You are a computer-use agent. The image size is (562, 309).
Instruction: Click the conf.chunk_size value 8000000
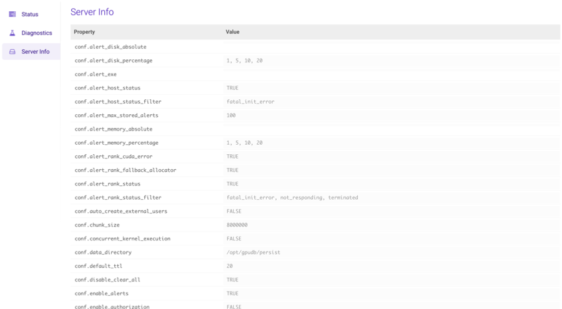tap(237, 225)
